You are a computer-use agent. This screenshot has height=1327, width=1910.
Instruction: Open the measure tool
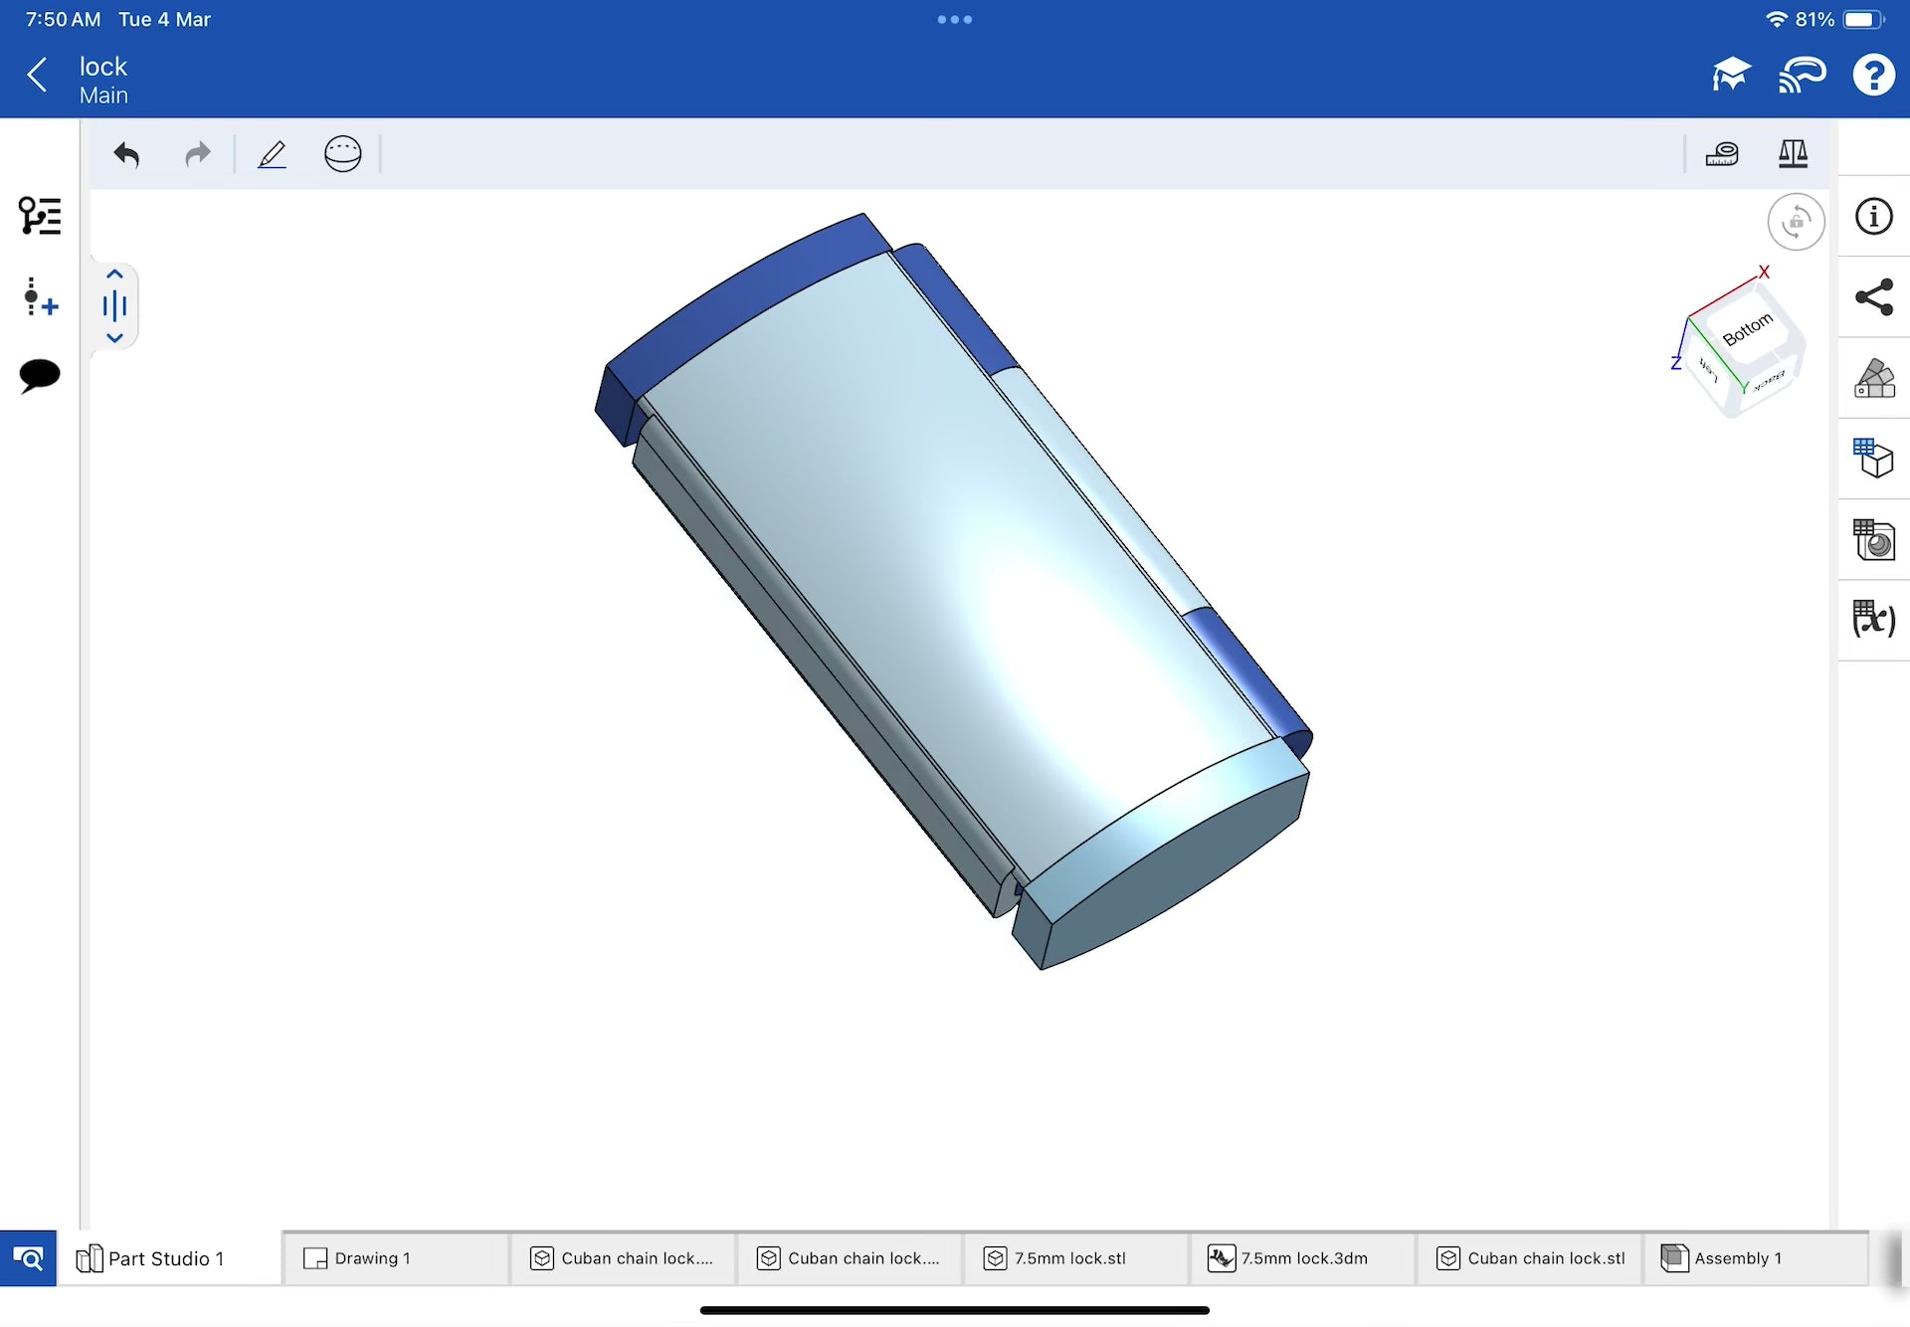click(1722, 154)
